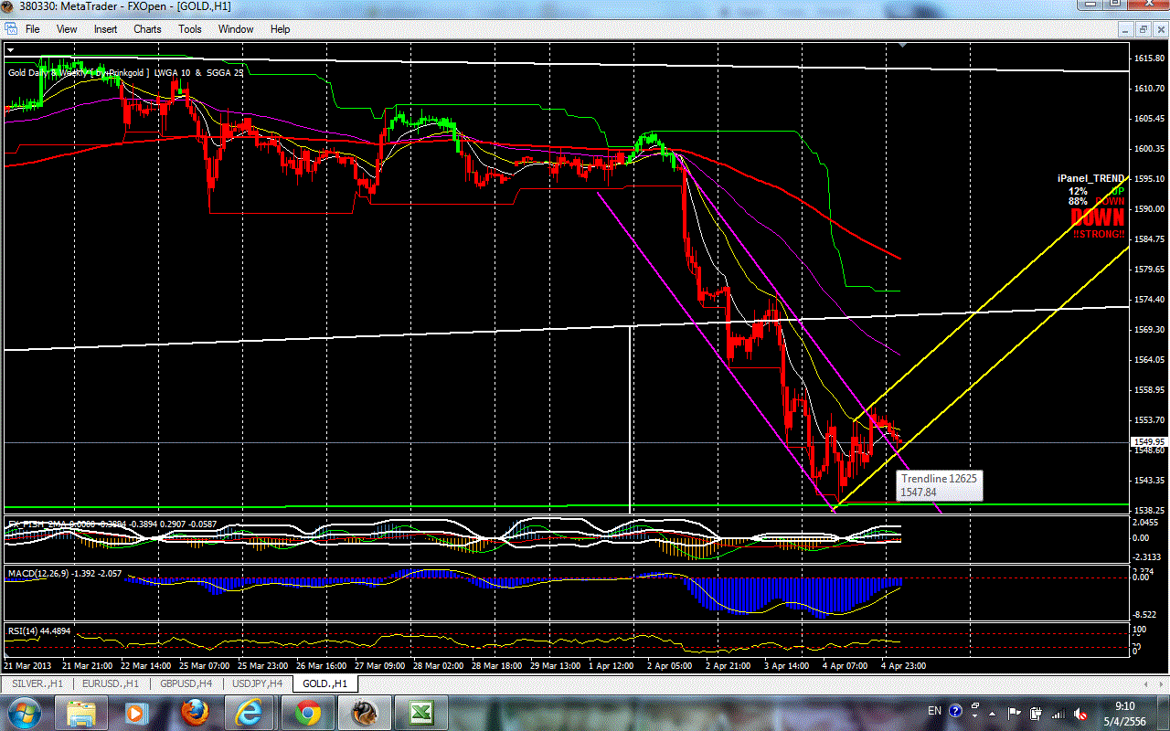Open the Action Center flag icon
The width and height of the screenshot is (1170, 731).
click(x=1016, y=713)
